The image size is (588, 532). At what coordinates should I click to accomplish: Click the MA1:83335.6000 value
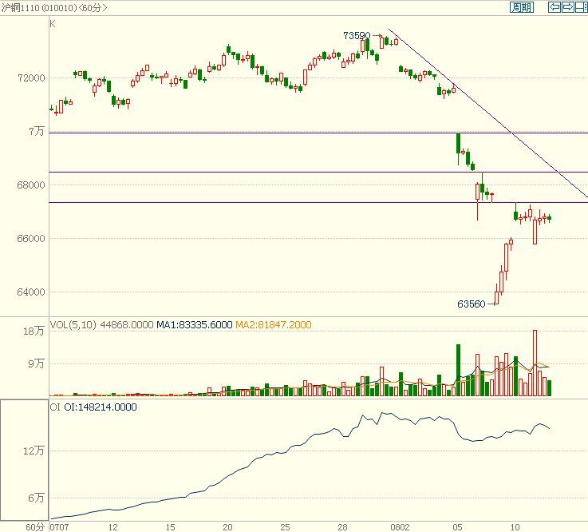(x=194, y=325)
